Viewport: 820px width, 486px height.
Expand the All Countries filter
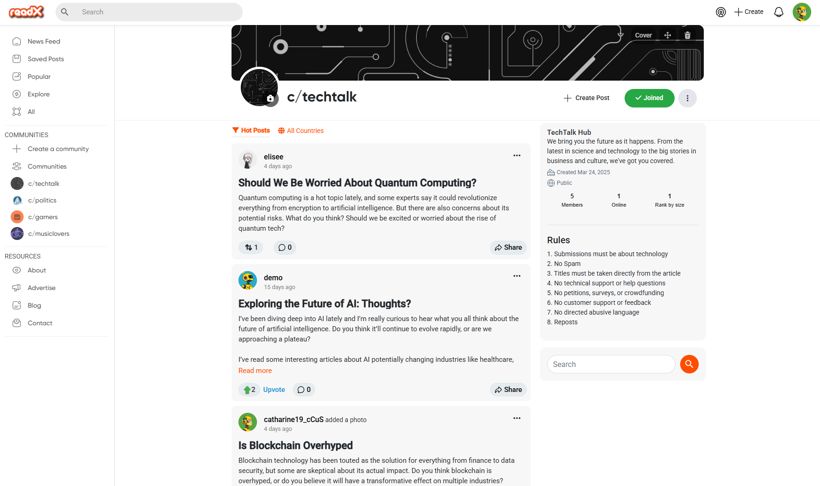coord(301,131)
